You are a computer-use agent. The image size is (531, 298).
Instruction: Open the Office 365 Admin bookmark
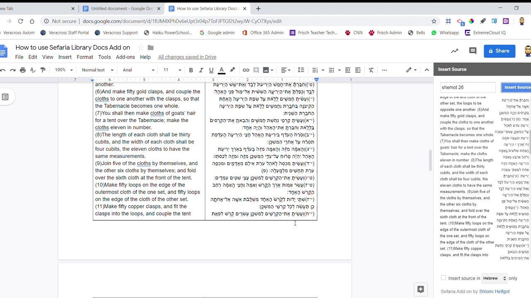pos(263,33)
